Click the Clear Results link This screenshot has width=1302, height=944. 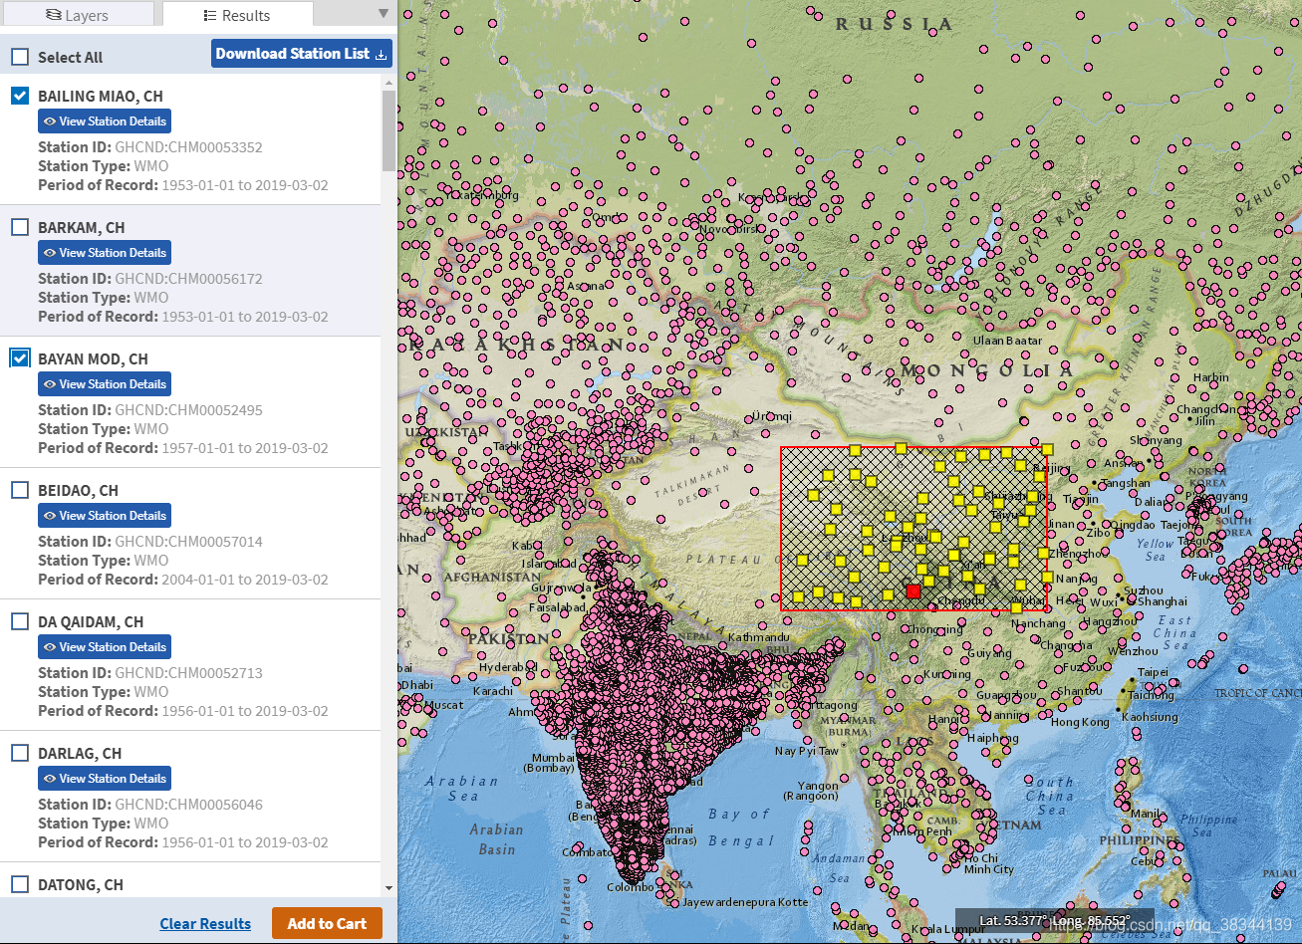(205, 924)
